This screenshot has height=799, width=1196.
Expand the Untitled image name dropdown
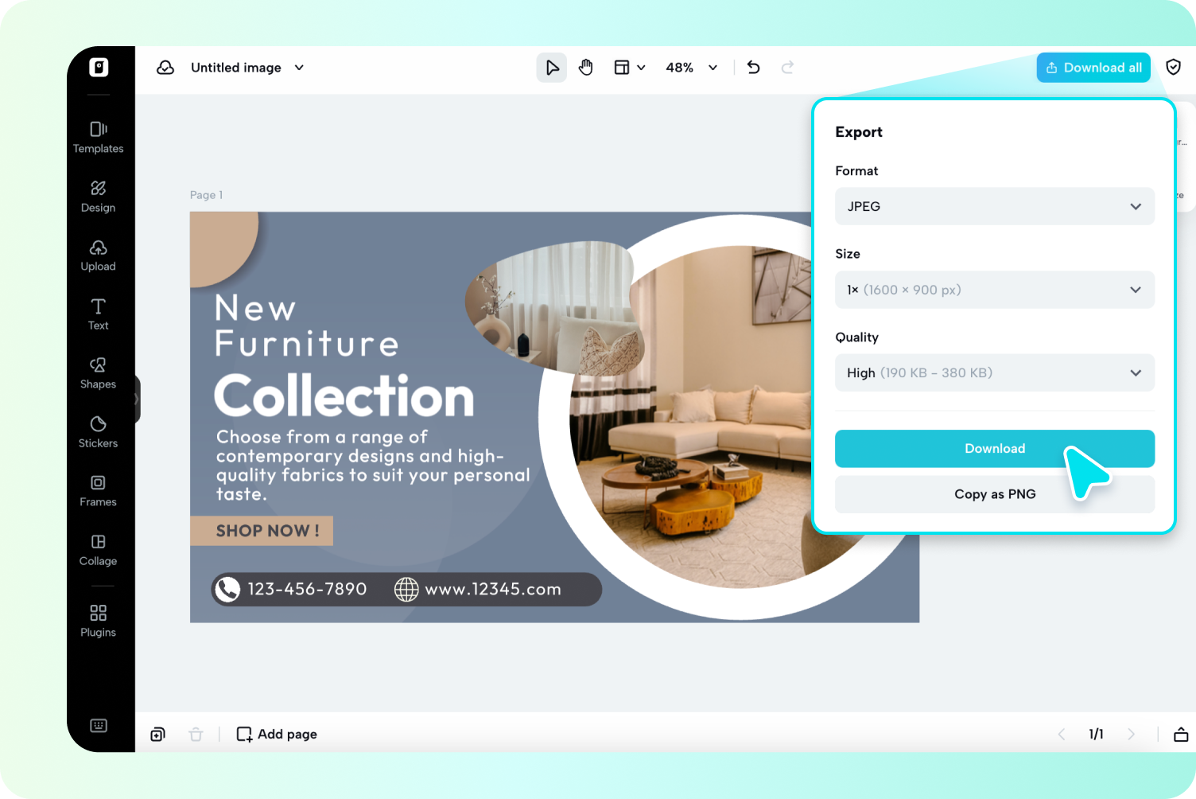(x=299, y=68)
